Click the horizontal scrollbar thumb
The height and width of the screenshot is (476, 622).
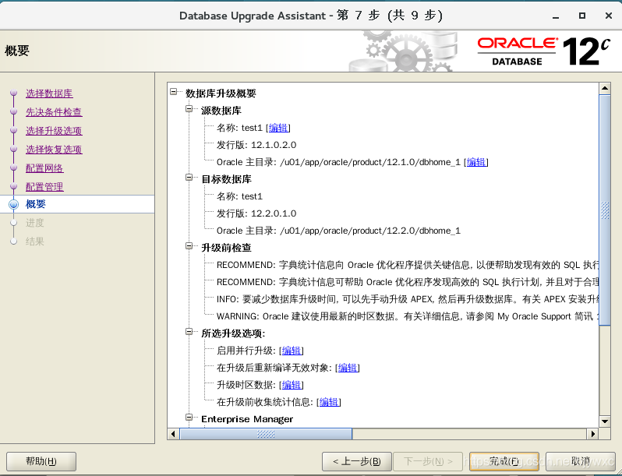pos(266,434)
